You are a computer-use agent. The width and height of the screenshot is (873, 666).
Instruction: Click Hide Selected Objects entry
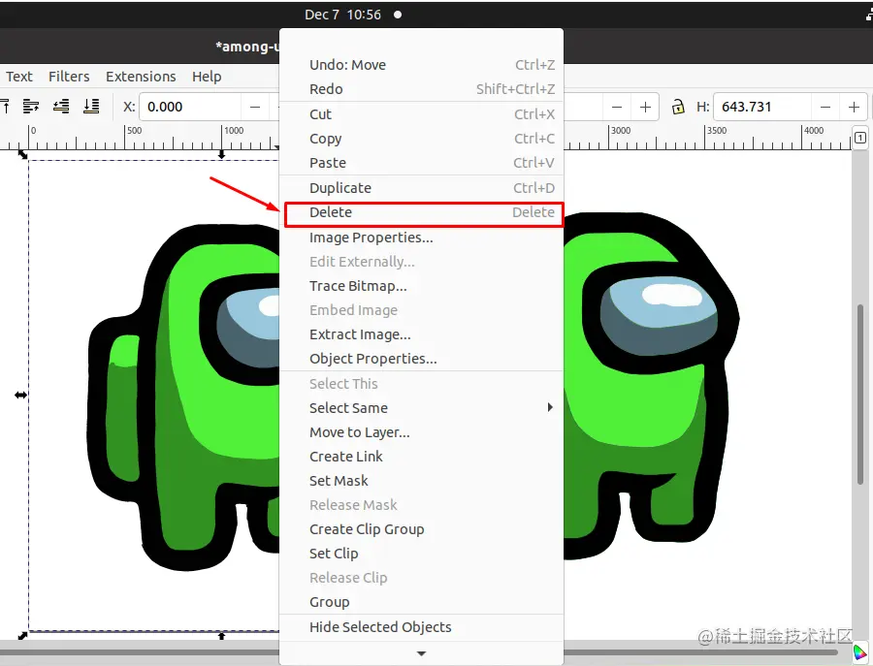[x=422, y=627]
